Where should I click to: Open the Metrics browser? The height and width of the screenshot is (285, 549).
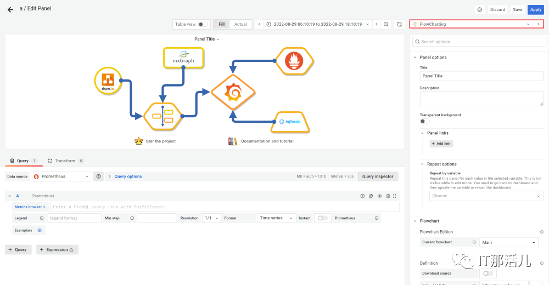(30, 207)
